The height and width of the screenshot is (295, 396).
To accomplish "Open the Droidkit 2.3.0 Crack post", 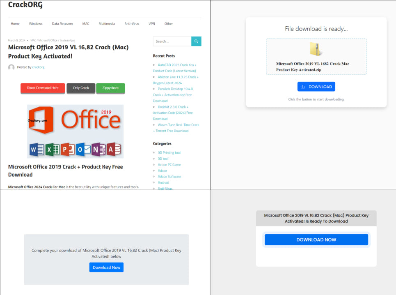I will [x=173, y=113].
